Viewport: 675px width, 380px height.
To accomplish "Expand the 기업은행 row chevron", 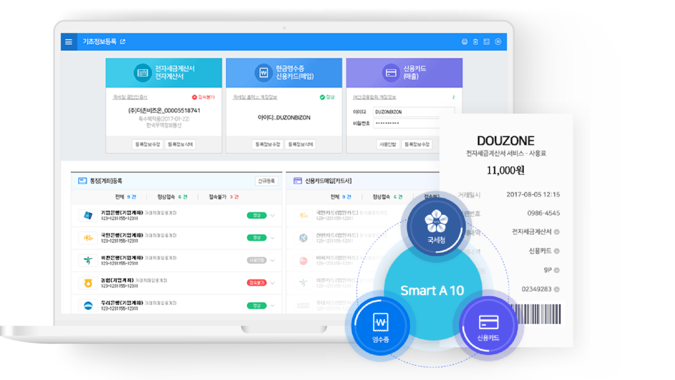I will (x=273, y=215).
